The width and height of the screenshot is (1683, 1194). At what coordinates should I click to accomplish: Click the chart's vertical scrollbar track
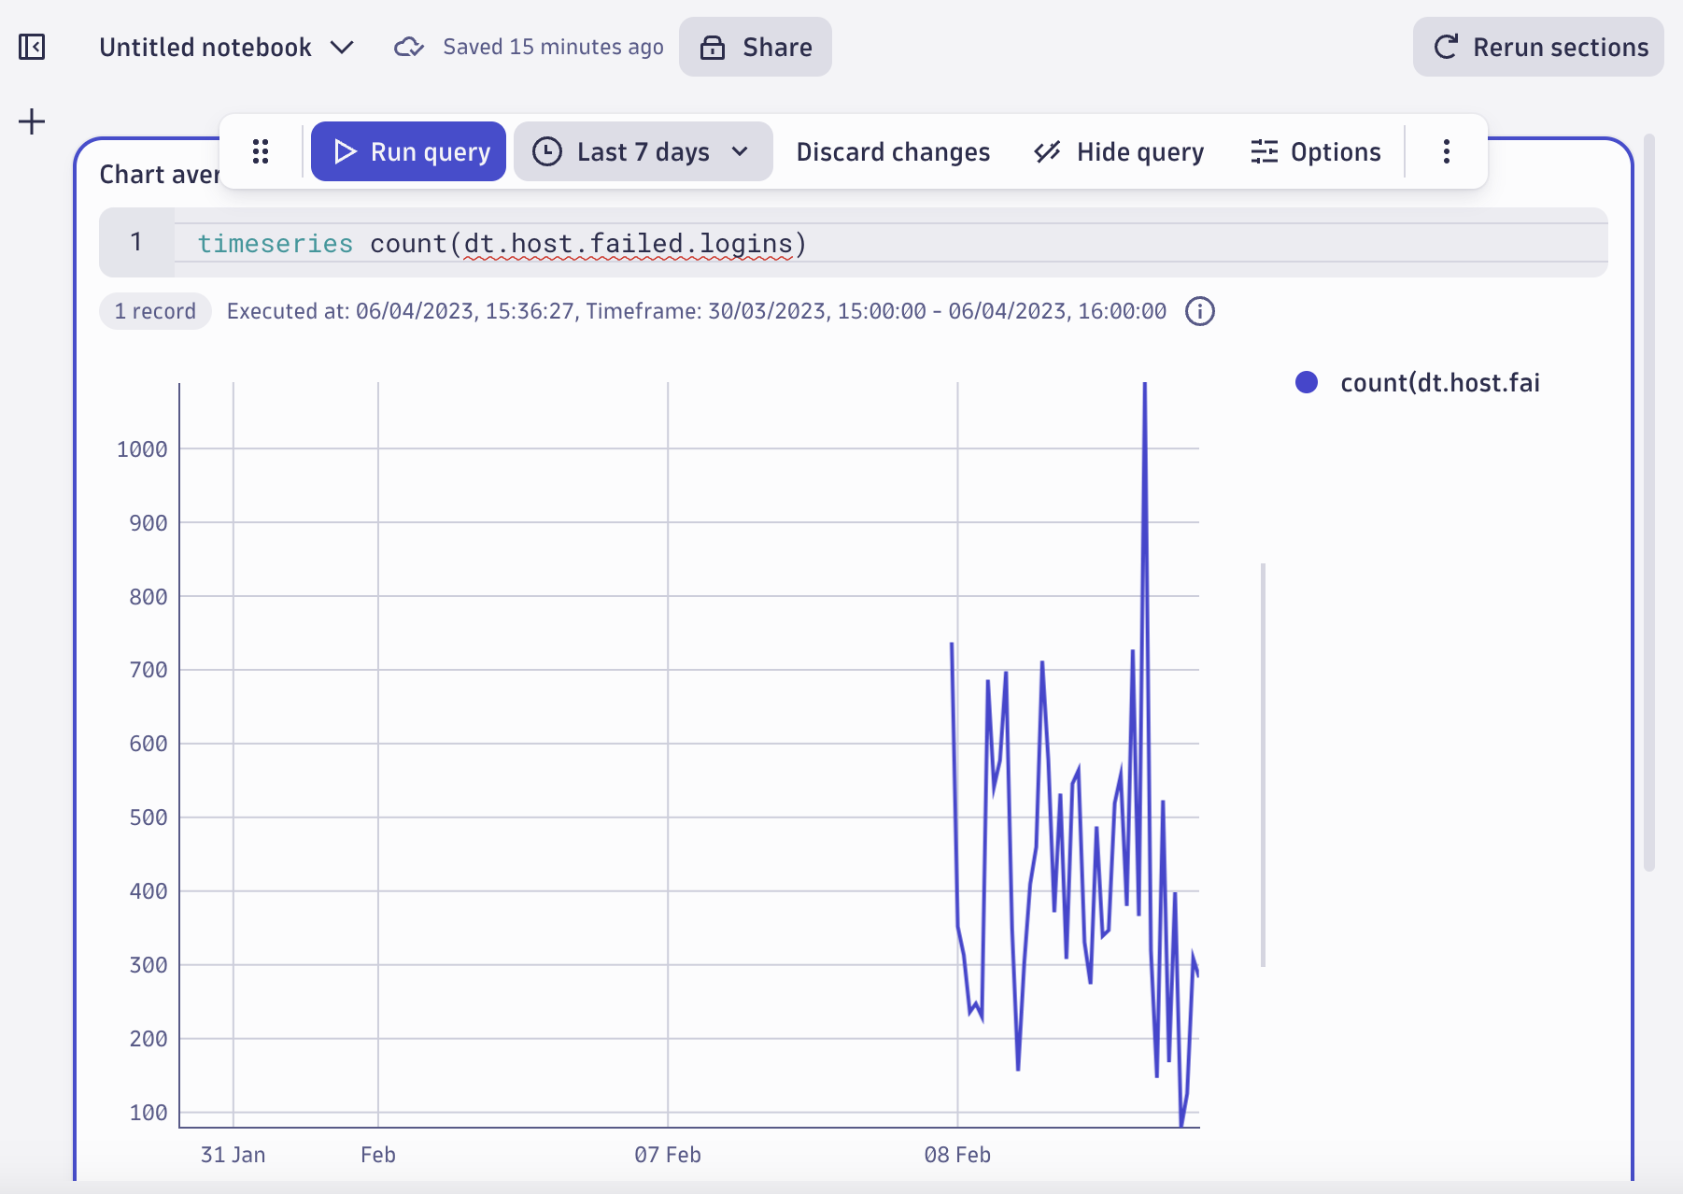coord(1263,761)
